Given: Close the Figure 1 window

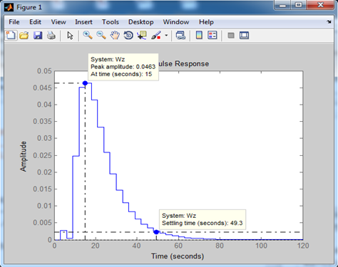Looking at the screenshot, I should pyautogui.click(x=320, y=4).
